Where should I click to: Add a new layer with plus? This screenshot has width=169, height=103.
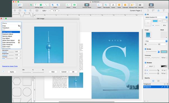145,101
